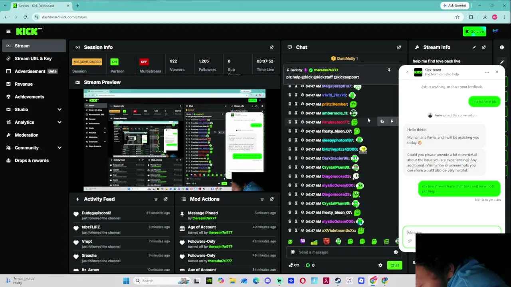Open the emoji picker in chat input

tap(396, 252)
